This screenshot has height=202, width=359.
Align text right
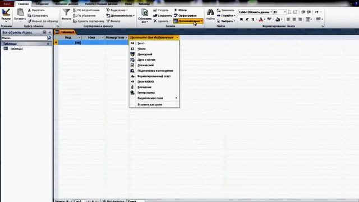(x=300, y=19)
